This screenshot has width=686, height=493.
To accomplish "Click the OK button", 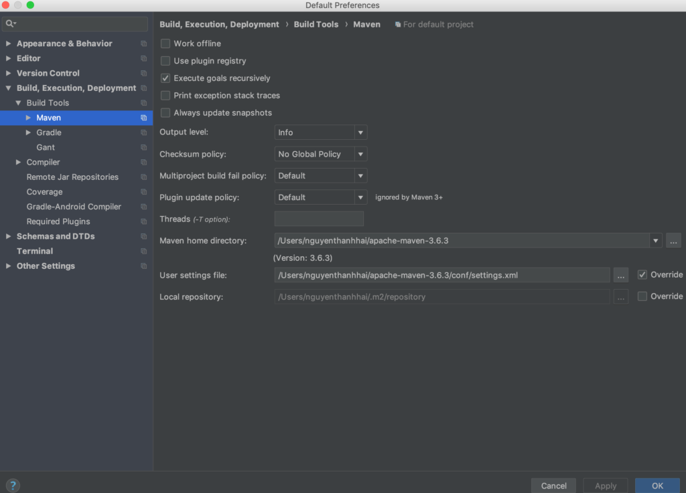I will tap(657, 485).
